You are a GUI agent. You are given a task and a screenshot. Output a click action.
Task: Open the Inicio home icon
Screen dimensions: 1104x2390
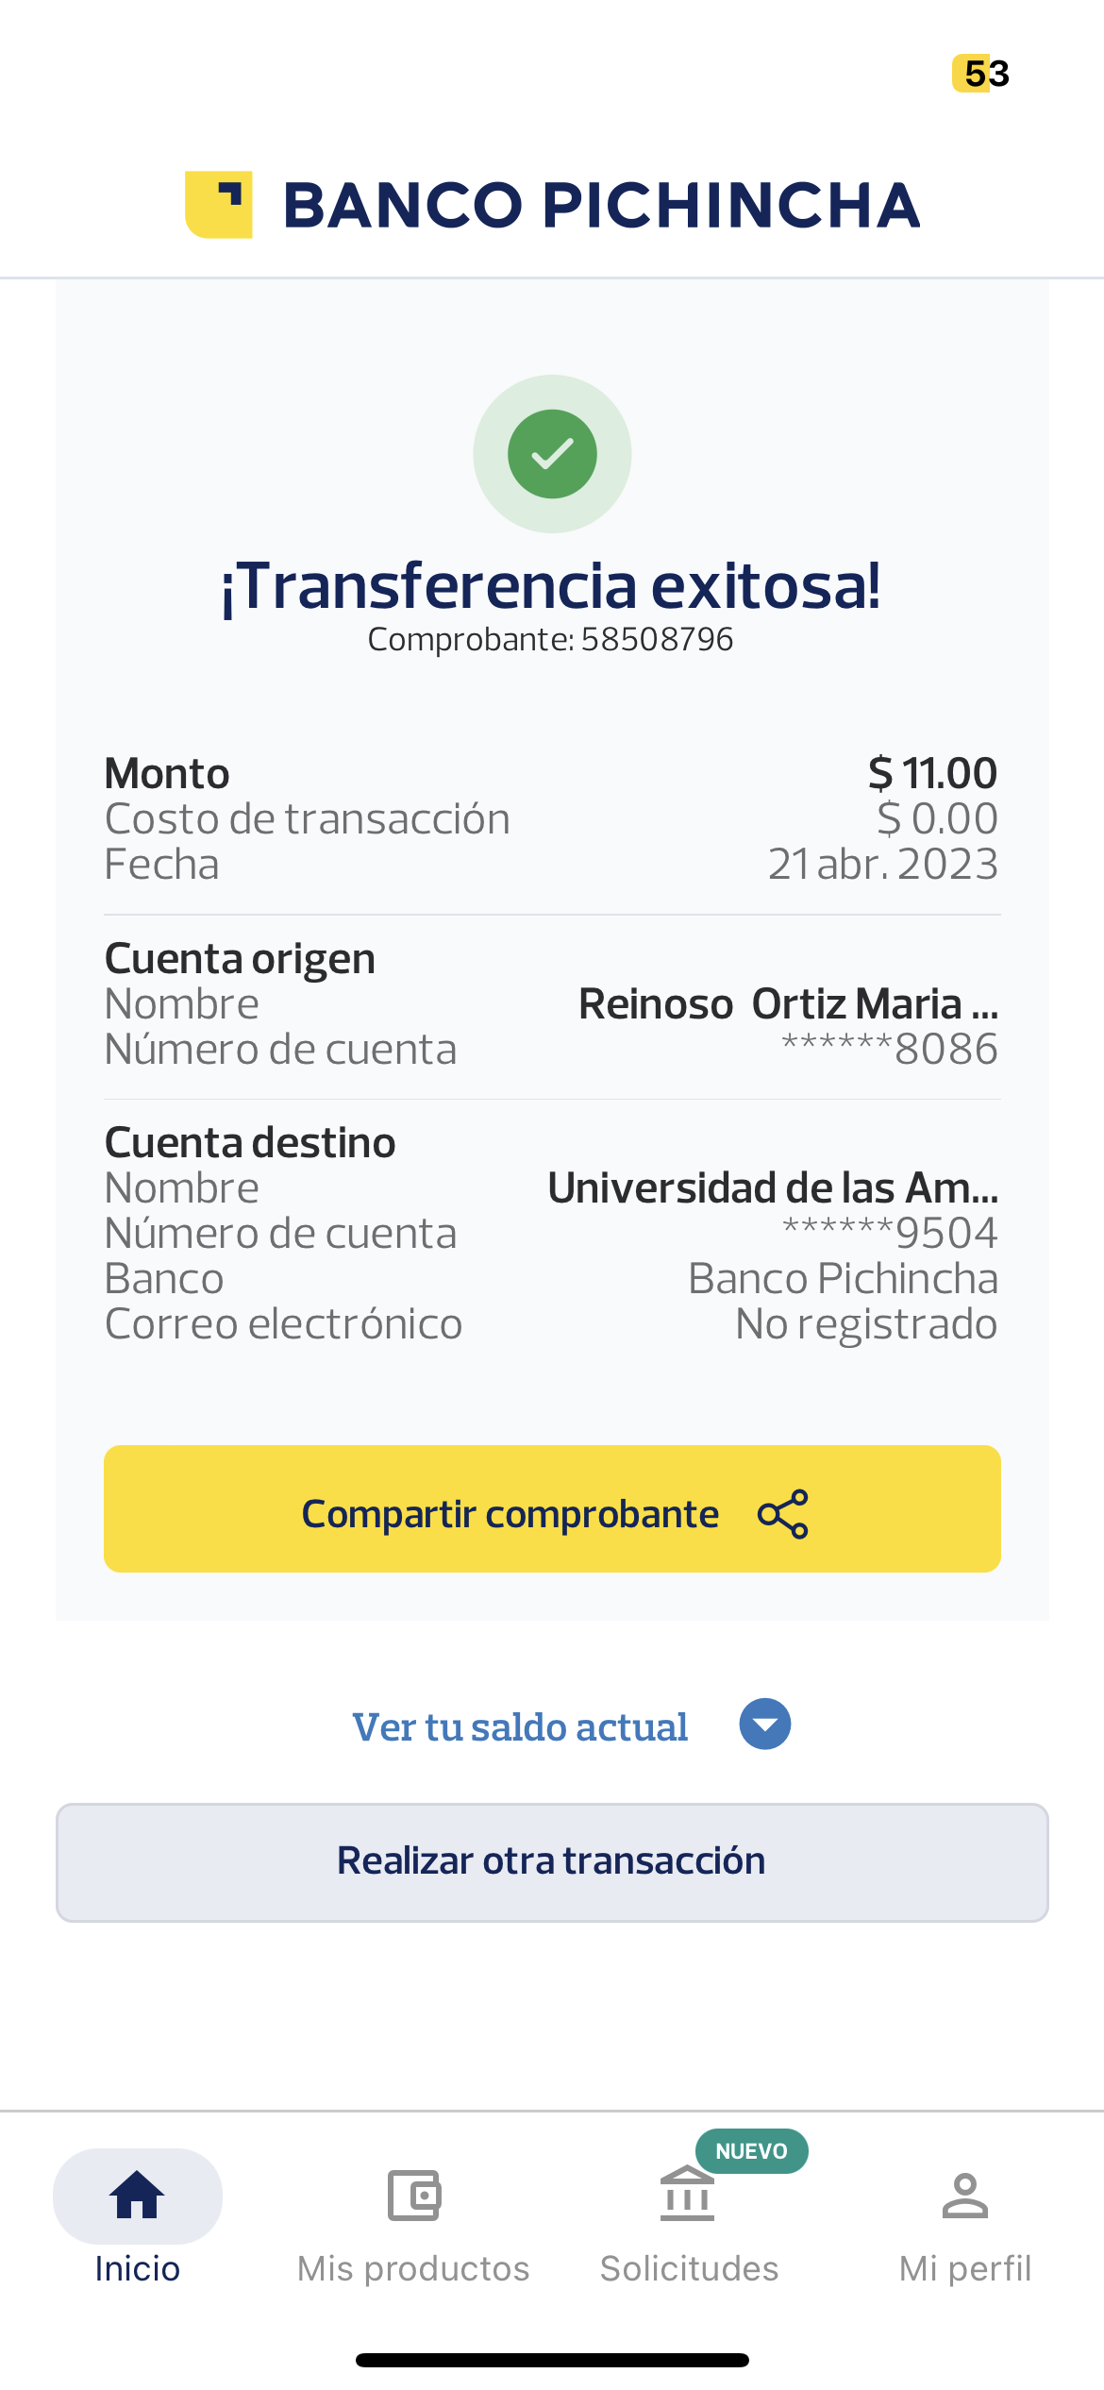tap(138, 2195)
